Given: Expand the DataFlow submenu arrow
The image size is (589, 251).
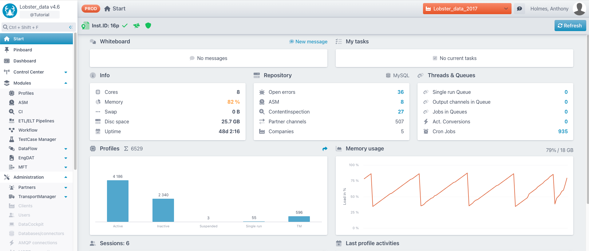Looking at the screenshot, I should [66, 149].
